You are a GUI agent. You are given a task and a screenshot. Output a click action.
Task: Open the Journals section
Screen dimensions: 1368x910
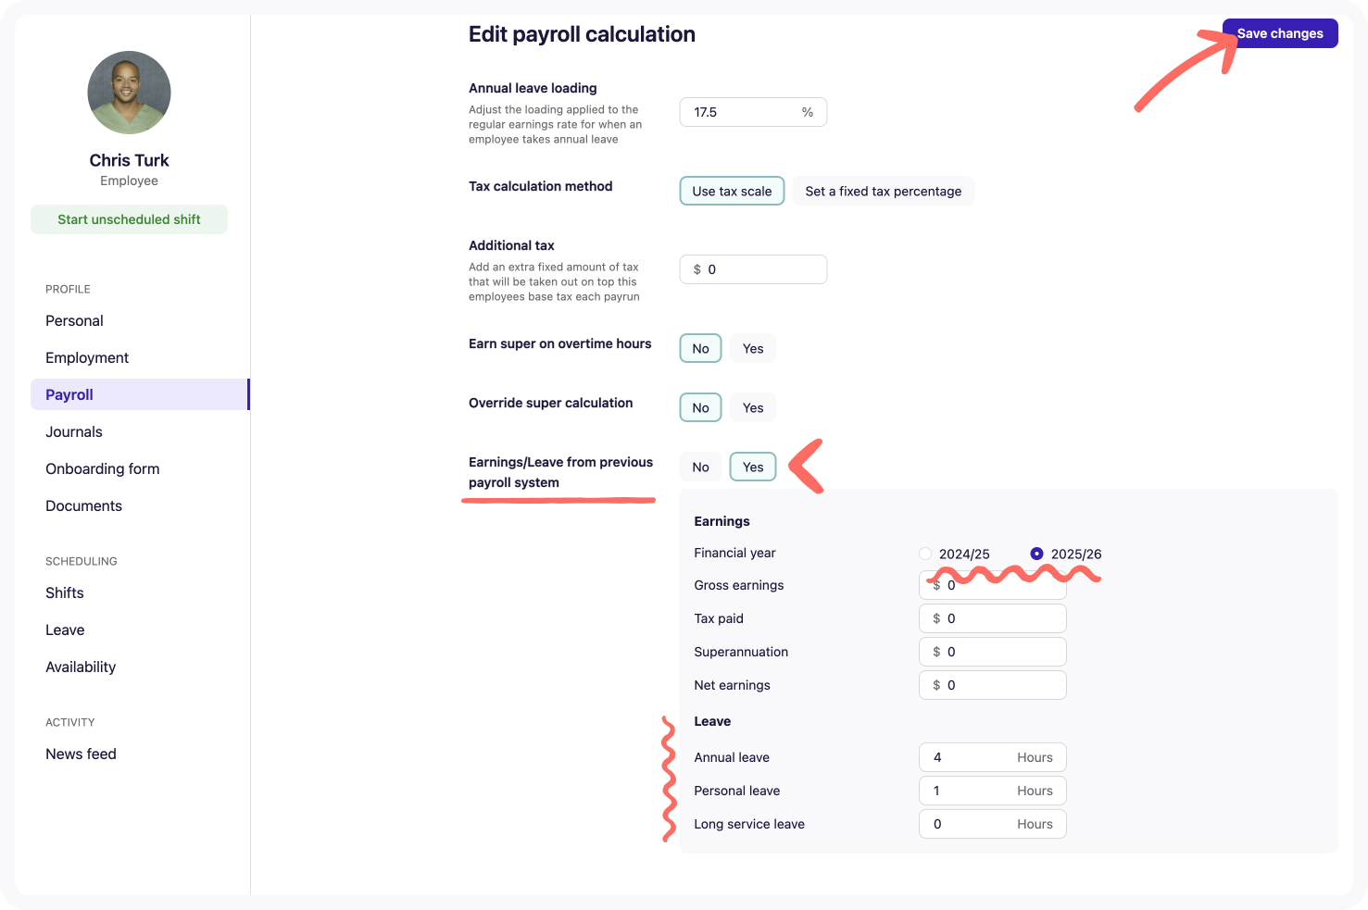point(74,432)
